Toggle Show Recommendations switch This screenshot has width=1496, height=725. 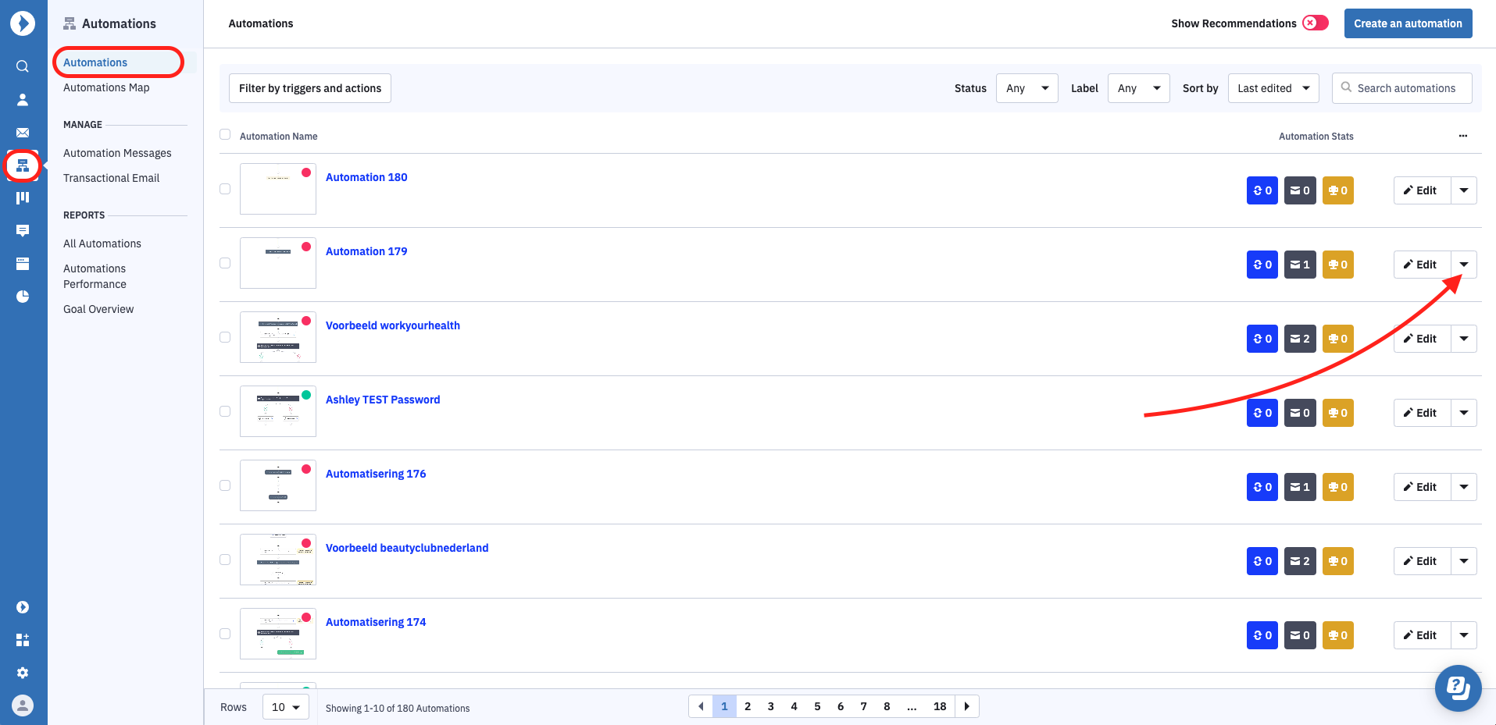[1316, 23]
